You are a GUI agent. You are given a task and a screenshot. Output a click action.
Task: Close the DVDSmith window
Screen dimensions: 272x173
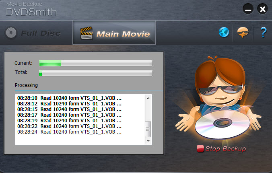point(262,9)
